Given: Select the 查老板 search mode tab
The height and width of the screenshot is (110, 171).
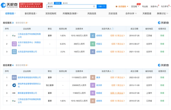Looking at the screenshot, I should (58, 3).
